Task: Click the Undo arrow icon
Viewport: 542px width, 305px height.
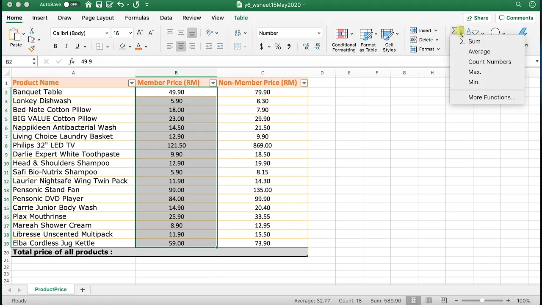Action: pyautogui.click(x=120, y=5)
